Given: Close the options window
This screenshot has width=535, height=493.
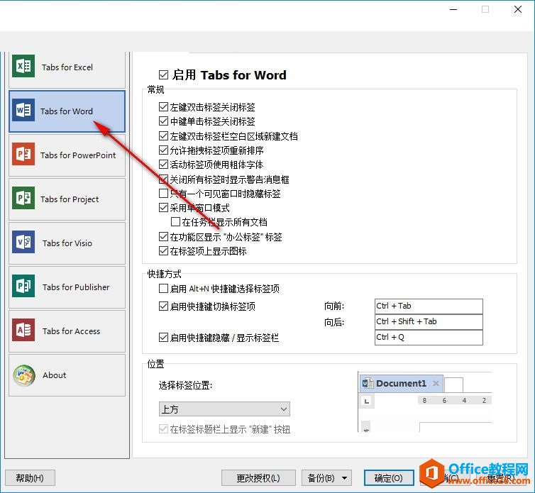Looking at the screenshot, I should click(517, 9).
